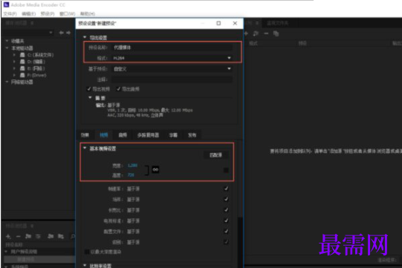Image resolution: width=402 pixels, height=268 pixels.
Task: Switch to the 效果 tab
Action: pos(85,135)
